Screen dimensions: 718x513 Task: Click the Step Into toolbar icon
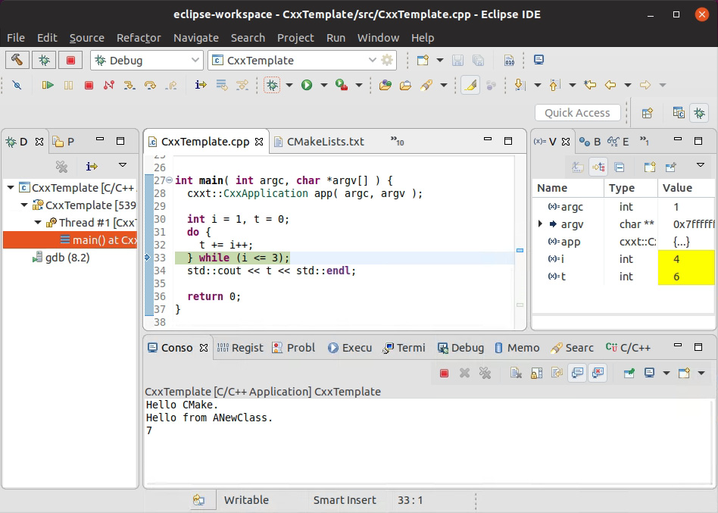coord(130,85)
